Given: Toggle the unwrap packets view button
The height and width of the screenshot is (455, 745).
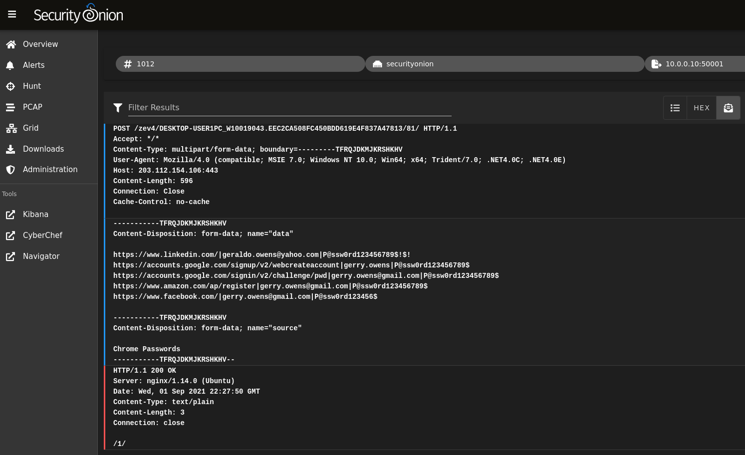Looking at the screenshot, I should coord(729,108).
